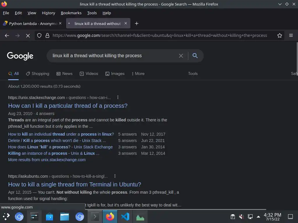Switch to the Firefox taskbar icon
The image size is (298, 223).
click(x=110, y=217)
